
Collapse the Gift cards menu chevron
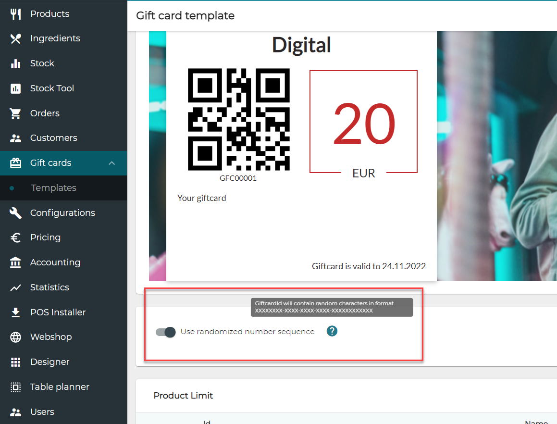click(x=112, y=163)
